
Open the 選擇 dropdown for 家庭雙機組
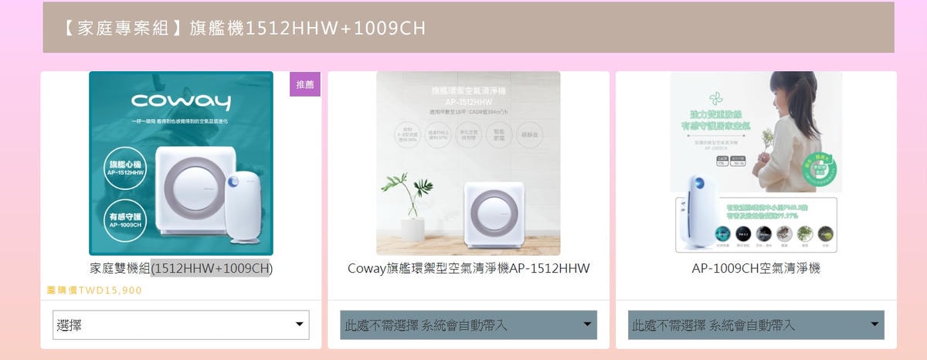pyautogui.click(x=181, y=325)
